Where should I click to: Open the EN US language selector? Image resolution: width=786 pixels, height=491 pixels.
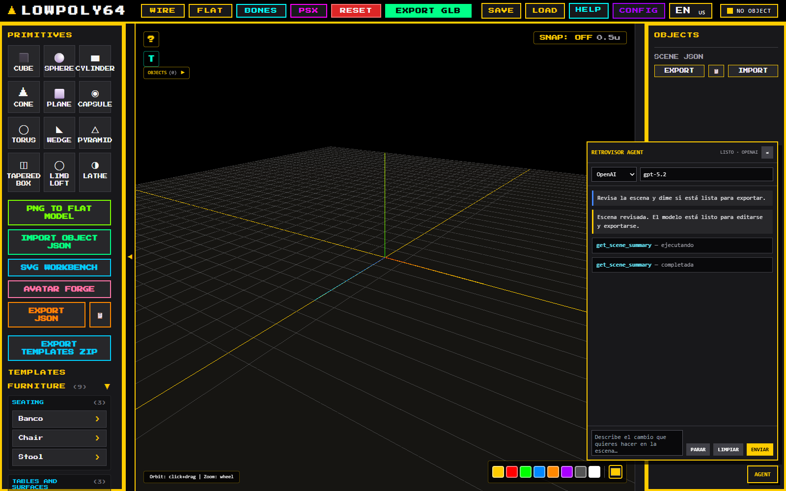pyautogui.click(x=691, y=10)
